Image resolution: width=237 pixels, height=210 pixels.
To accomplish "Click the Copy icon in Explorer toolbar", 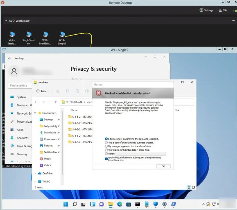I will coord(67,91).
